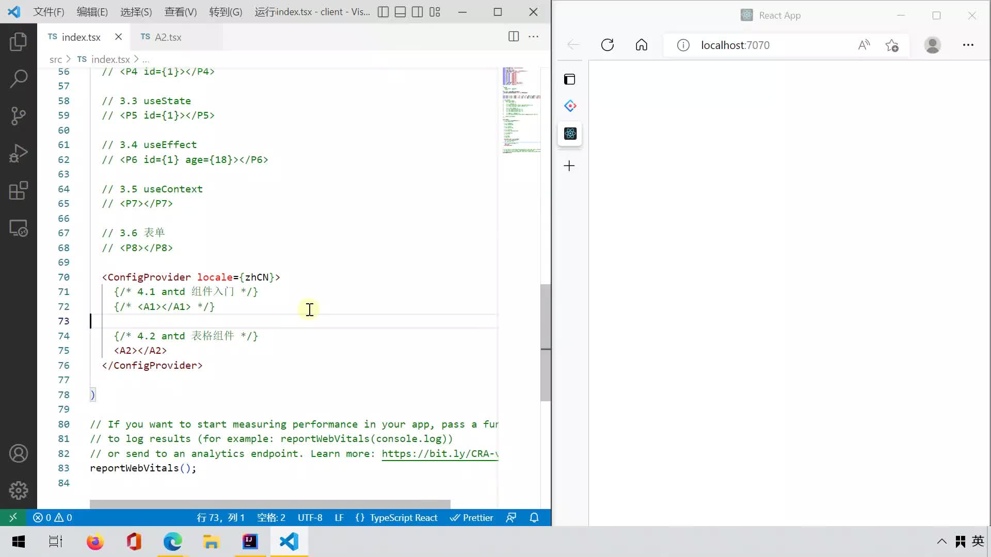The image size is (991, 557).
Task: Select the A2.tsx tab
Action: (167, 37)
